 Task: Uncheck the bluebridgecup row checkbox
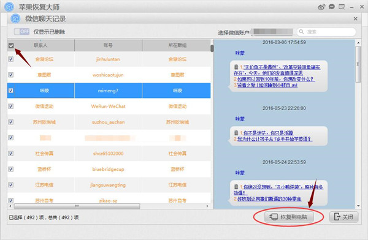point(11,169)
